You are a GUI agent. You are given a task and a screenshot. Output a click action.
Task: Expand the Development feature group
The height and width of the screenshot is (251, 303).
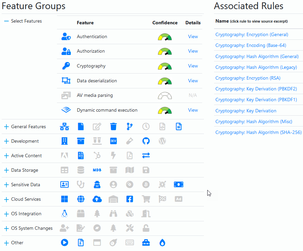[x=6, y=141]
